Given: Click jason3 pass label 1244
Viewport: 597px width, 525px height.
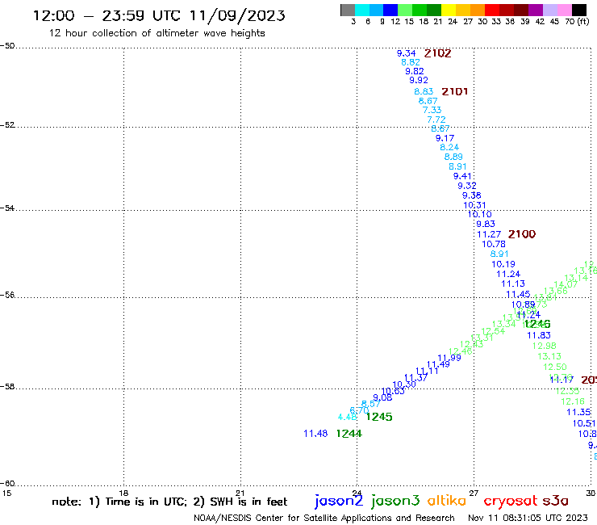Looking at the screenshot, I should point(349,434).
